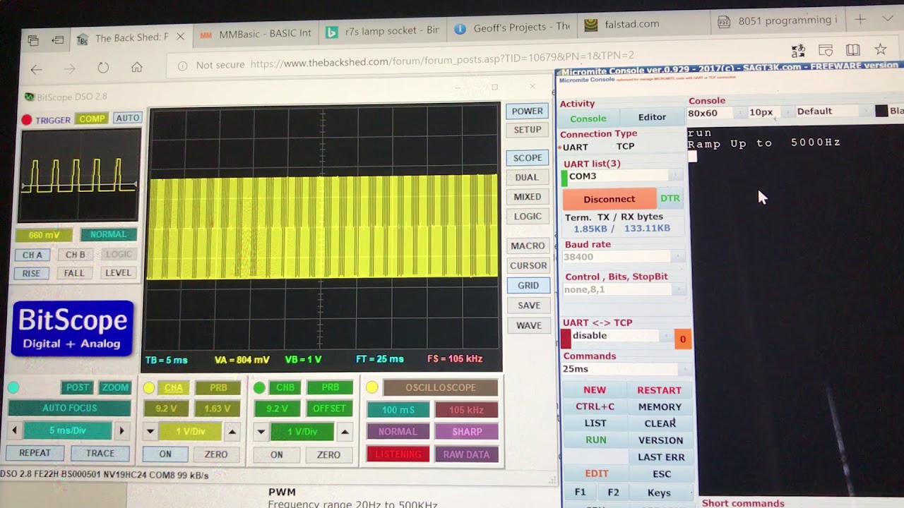This screenshot has height=508, width=904.
Task: Increase timebase with right arrow
Action: click(x=121, y=430)
